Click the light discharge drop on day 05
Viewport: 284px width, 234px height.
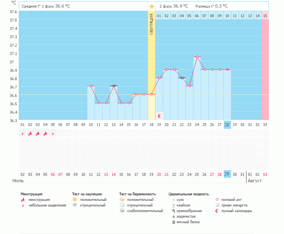53,134
